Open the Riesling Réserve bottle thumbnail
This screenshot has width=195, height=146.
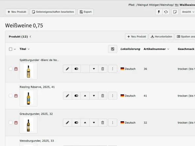click(28, 98)
